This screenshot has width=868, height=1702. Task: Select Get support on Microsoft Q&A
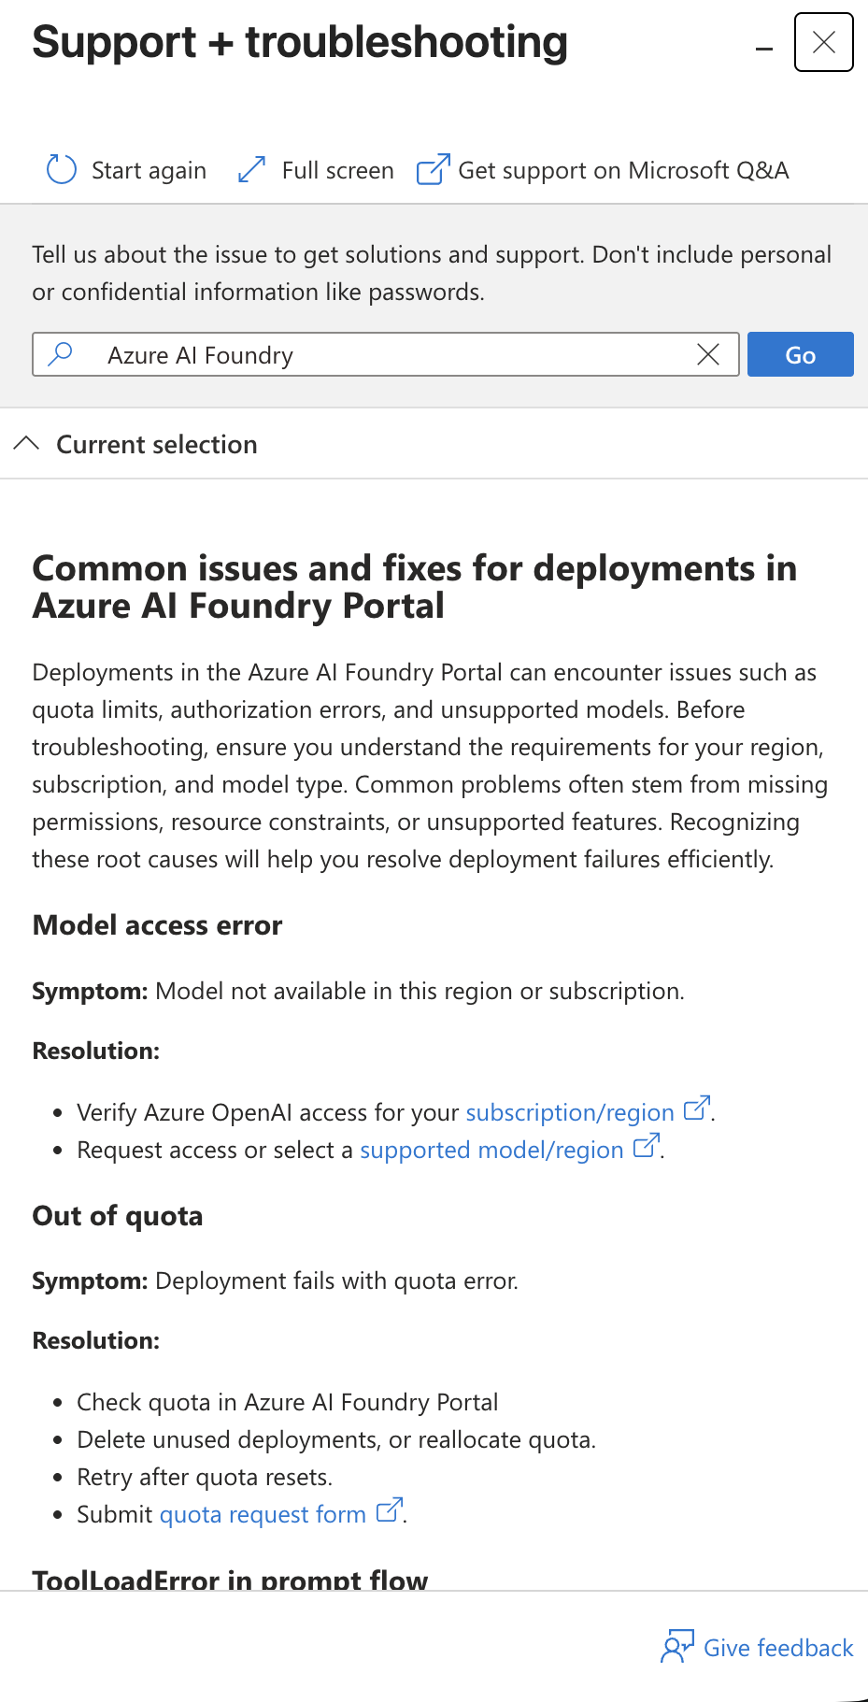[623, 170]
